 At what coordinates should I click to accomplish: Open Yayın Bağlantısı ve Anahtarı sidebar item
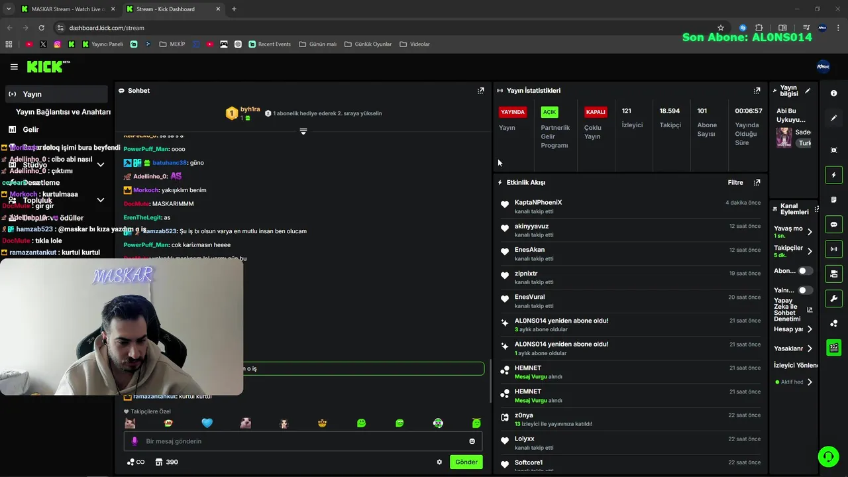pos(63,112)
